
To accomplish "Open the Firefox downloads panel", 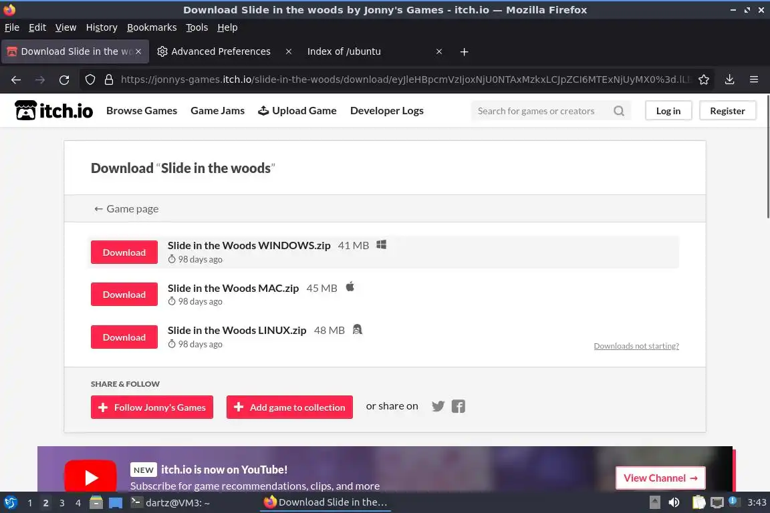I will point(729,79).
